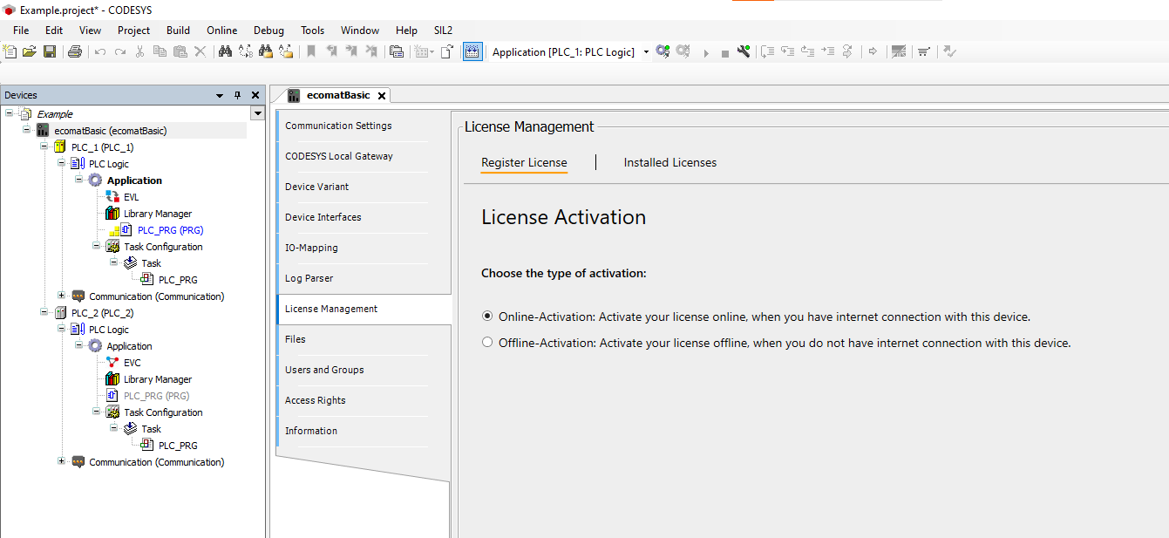Click the Step Into debugging icon
The width and height of the screenshot is (1169, 538).
pyautogui.click(x=787, y=51)
